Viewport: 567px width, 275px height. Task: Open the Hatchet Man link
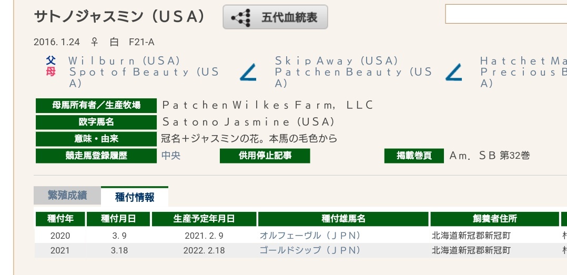point(523,60)
